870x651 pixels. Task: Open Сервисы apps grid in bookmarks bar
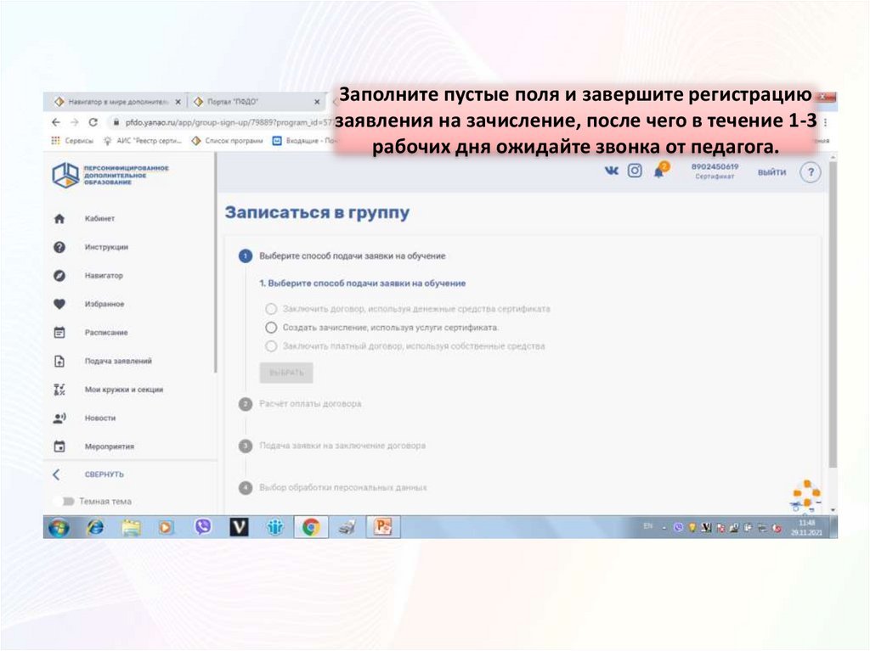point(72,141)
